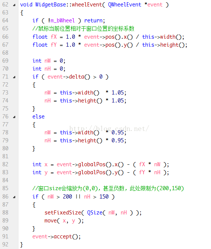Click the 0.95 value on line 79
The height and width of the screenshot is (249, 211).
[118, 140]
